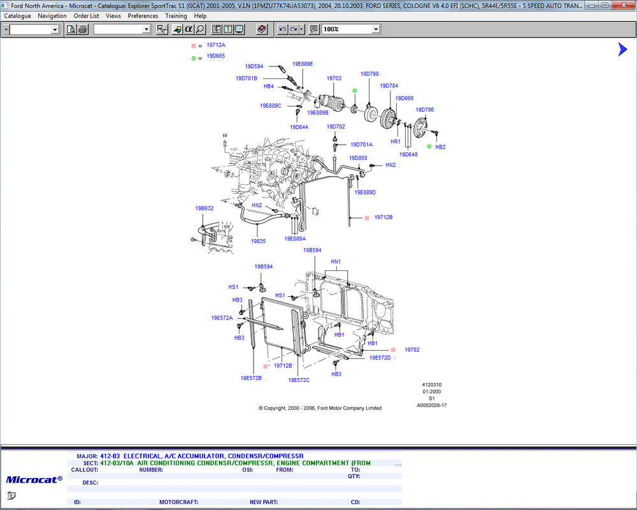
Task: Click the monitor view icon
Action: point(239,29)
